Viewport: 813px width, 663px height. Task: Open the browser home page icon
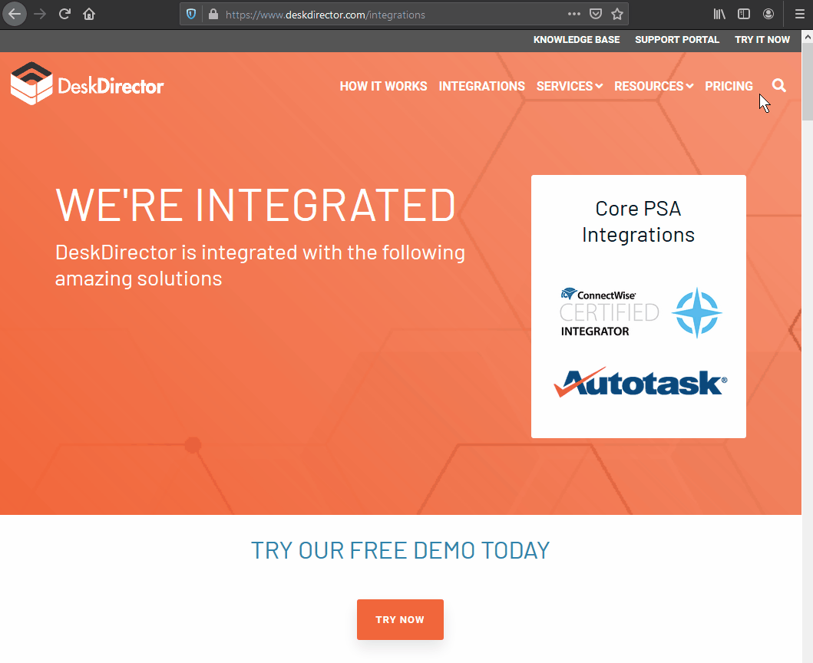click(89, 14)
